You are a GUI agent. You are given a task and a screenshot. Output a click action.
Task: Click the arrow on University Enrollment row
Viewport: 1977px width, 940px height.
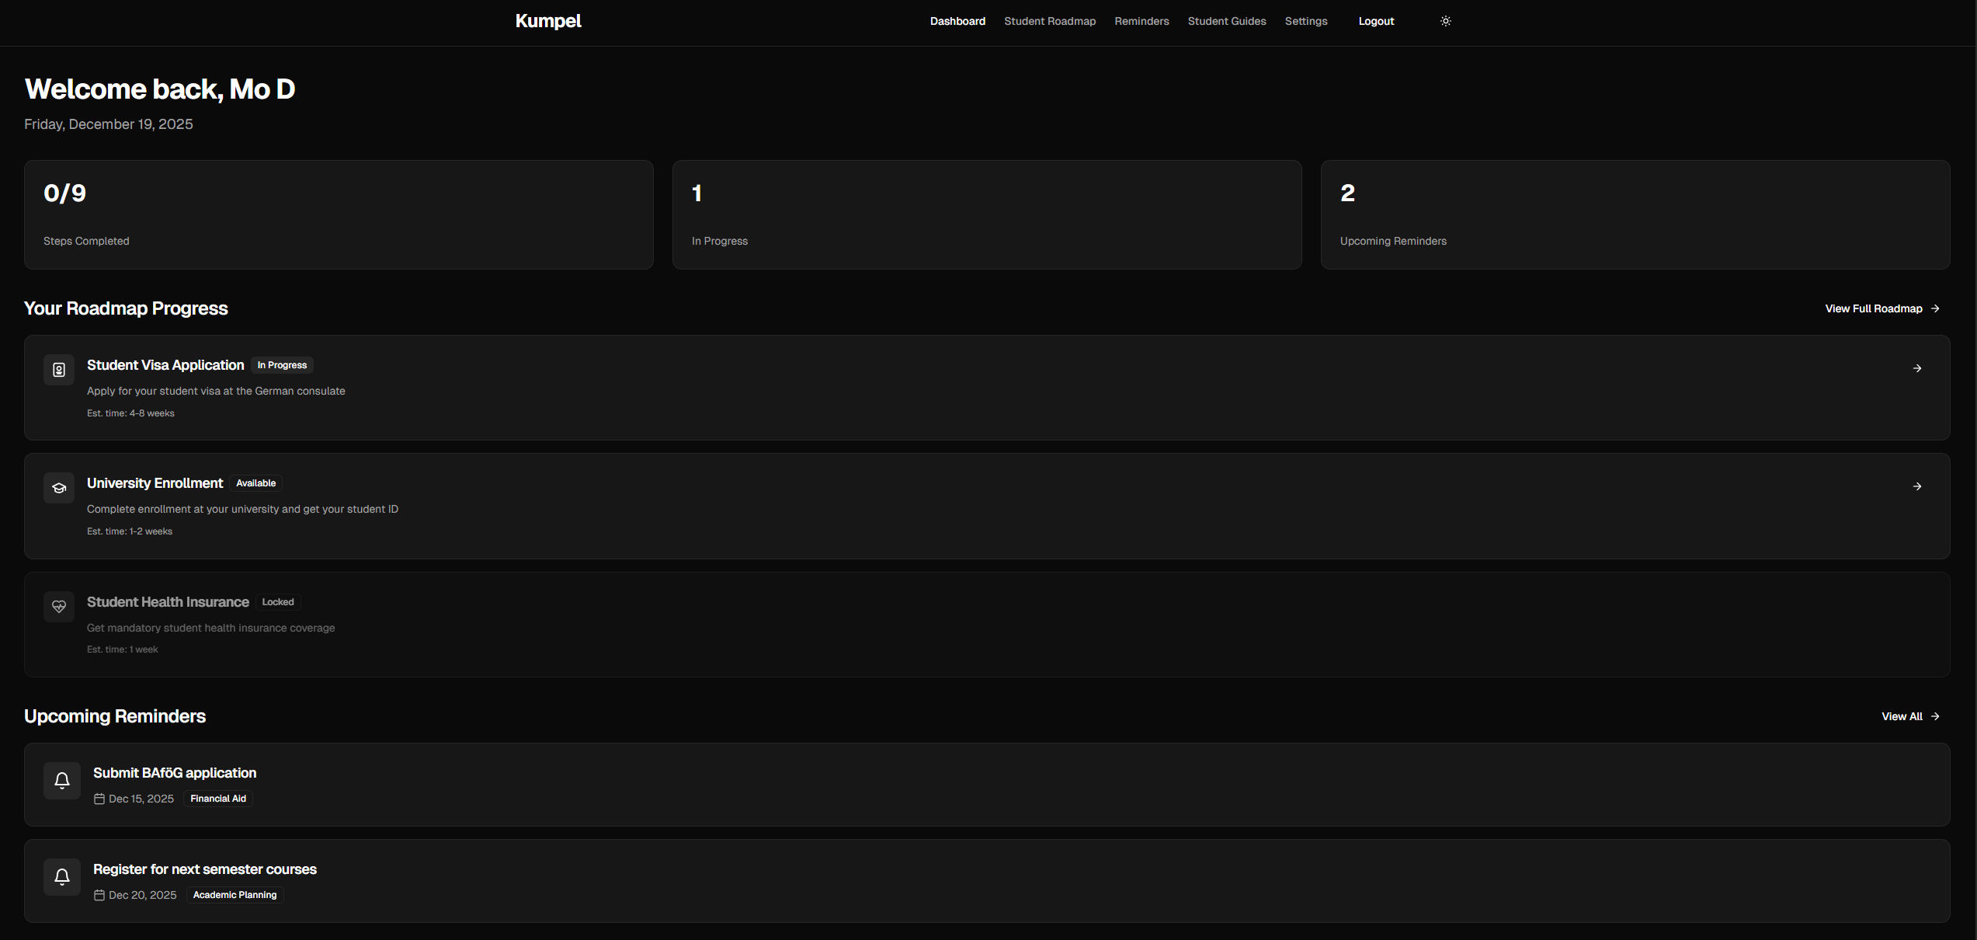(x=1917, y=486)
